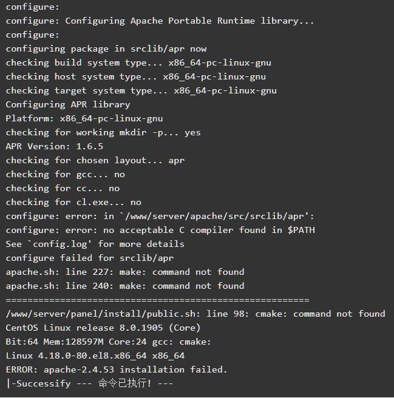Click the 'apache.sh: line 227' error line
Screen dimensions: 394x398
pyautogui.click(x=125, y=272)
